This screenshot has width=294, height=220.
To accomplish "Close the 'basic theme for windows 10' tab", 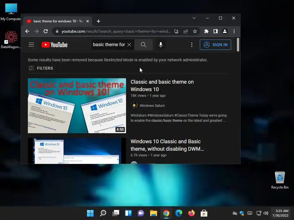I will tap(87, 21).
